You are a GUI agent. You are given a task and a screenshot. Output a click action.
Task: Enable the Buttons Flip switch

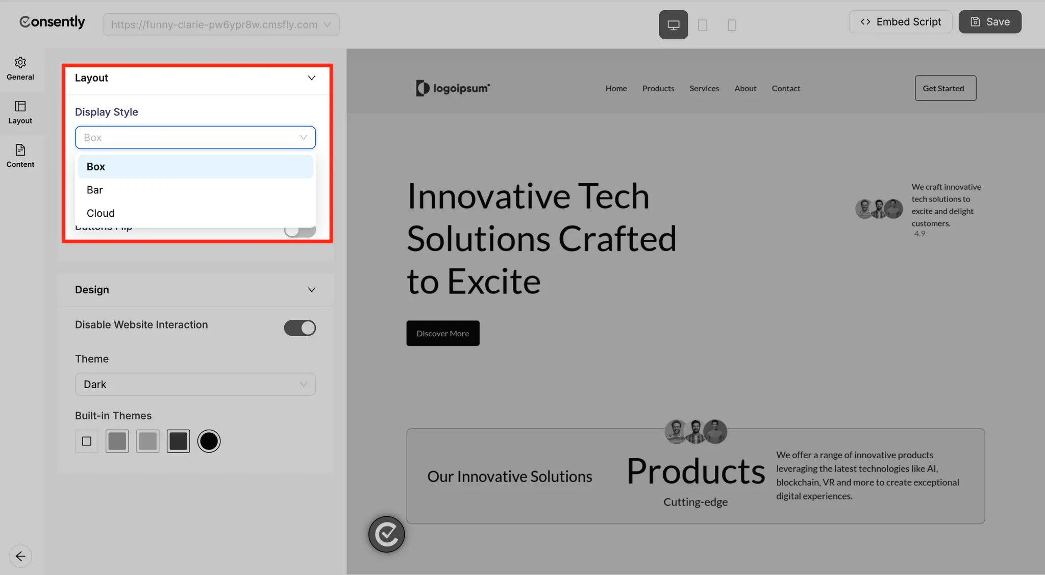[300, 230]
